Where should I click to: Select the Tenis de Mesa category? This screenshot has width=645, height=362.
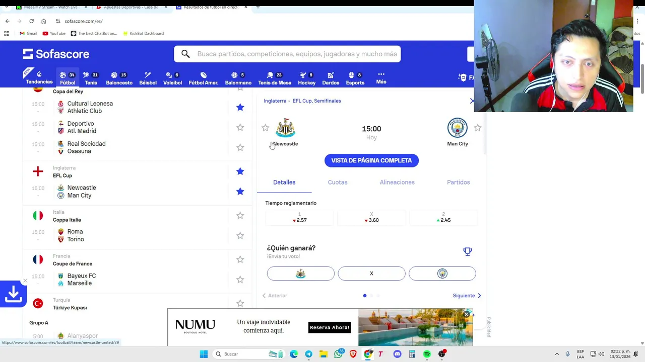(275, 78)
